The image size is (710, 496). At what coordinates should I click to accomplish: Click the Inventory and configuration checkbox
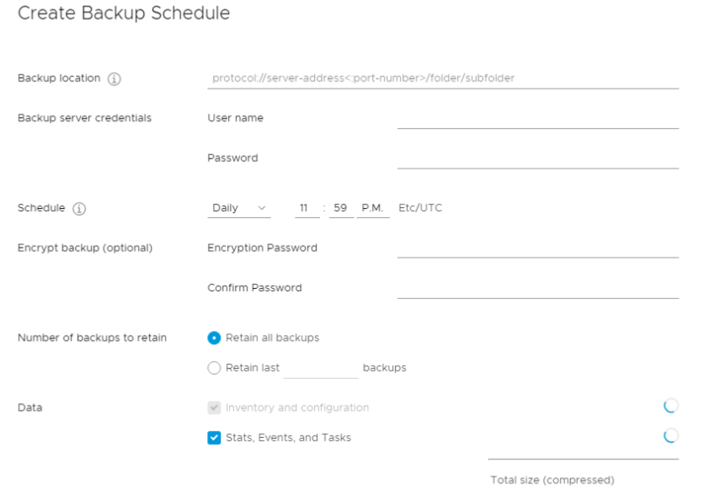pos(214,408)
